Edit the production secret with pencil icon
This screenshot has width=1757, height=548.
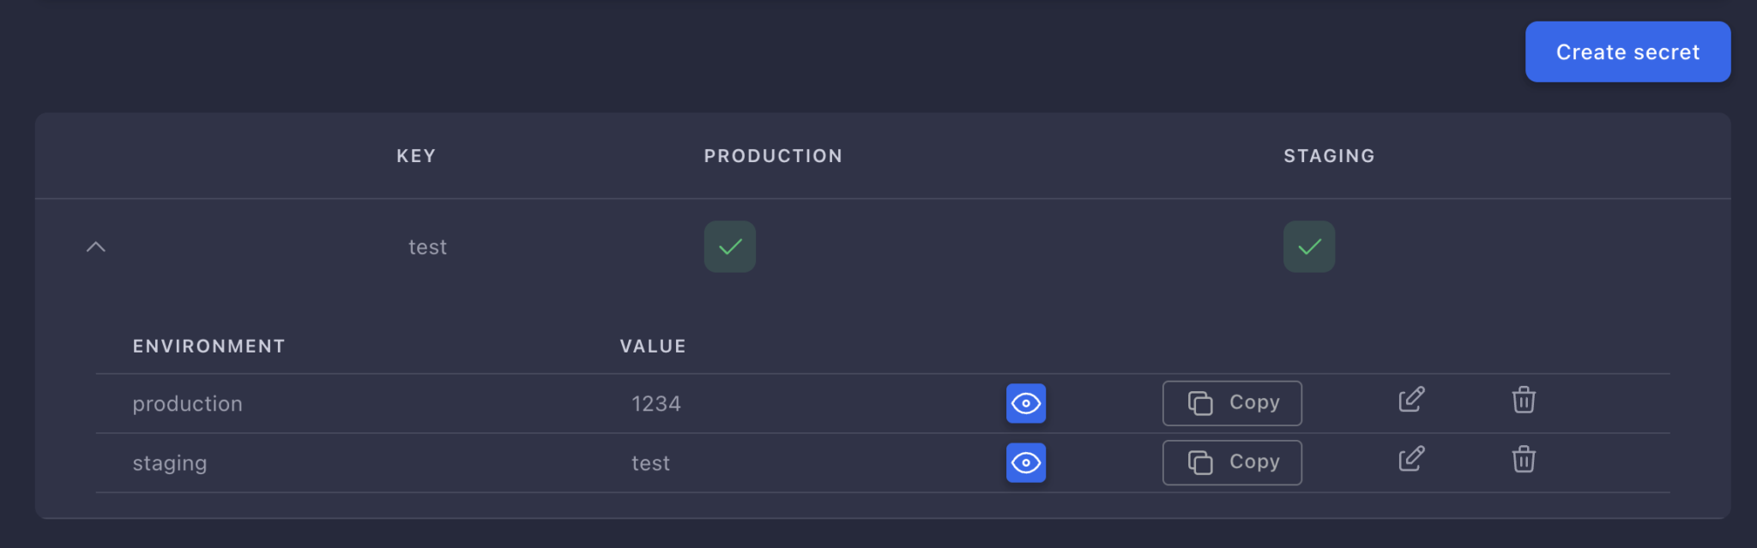(1411, 400)
